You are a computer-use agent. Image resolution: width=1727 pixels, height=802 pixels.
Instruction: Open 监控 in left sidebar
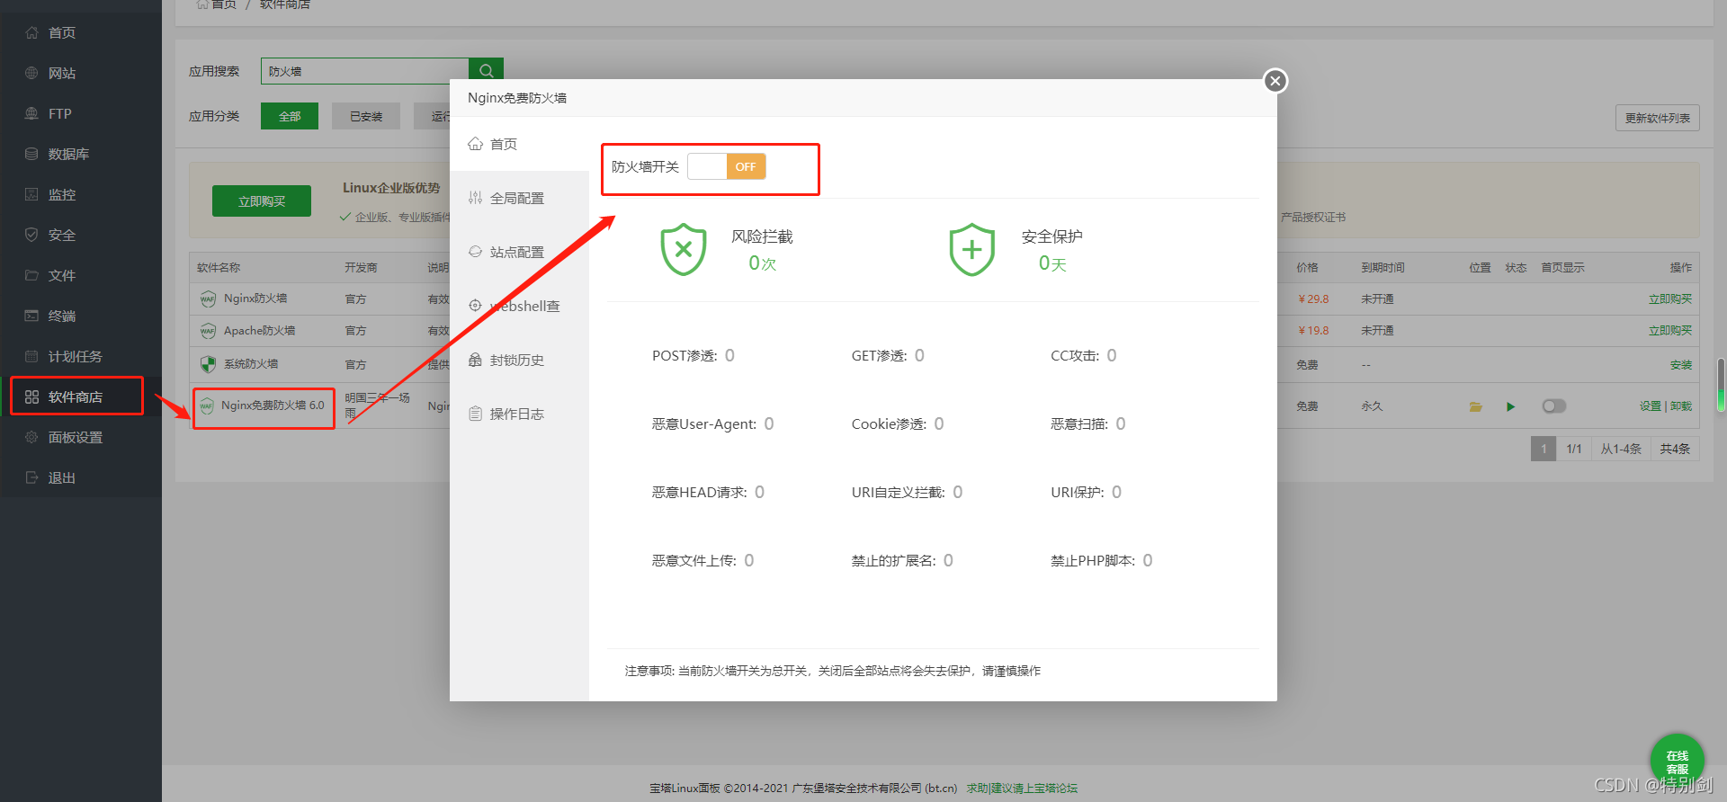click(81, 194)
